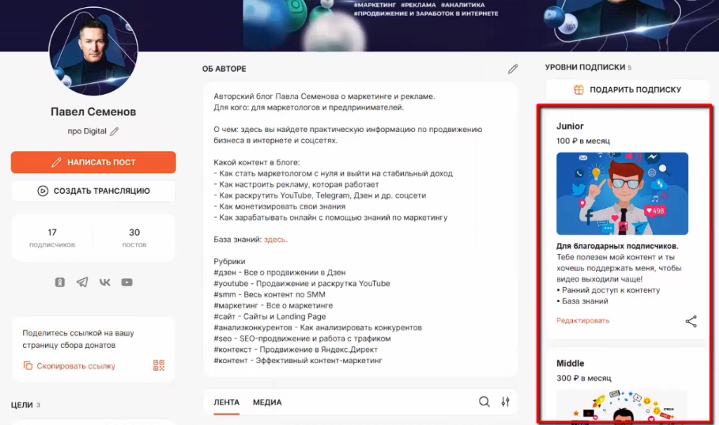Click the 'Написать пост' button
The image size is (719, 425).
(x=93, y=162)
